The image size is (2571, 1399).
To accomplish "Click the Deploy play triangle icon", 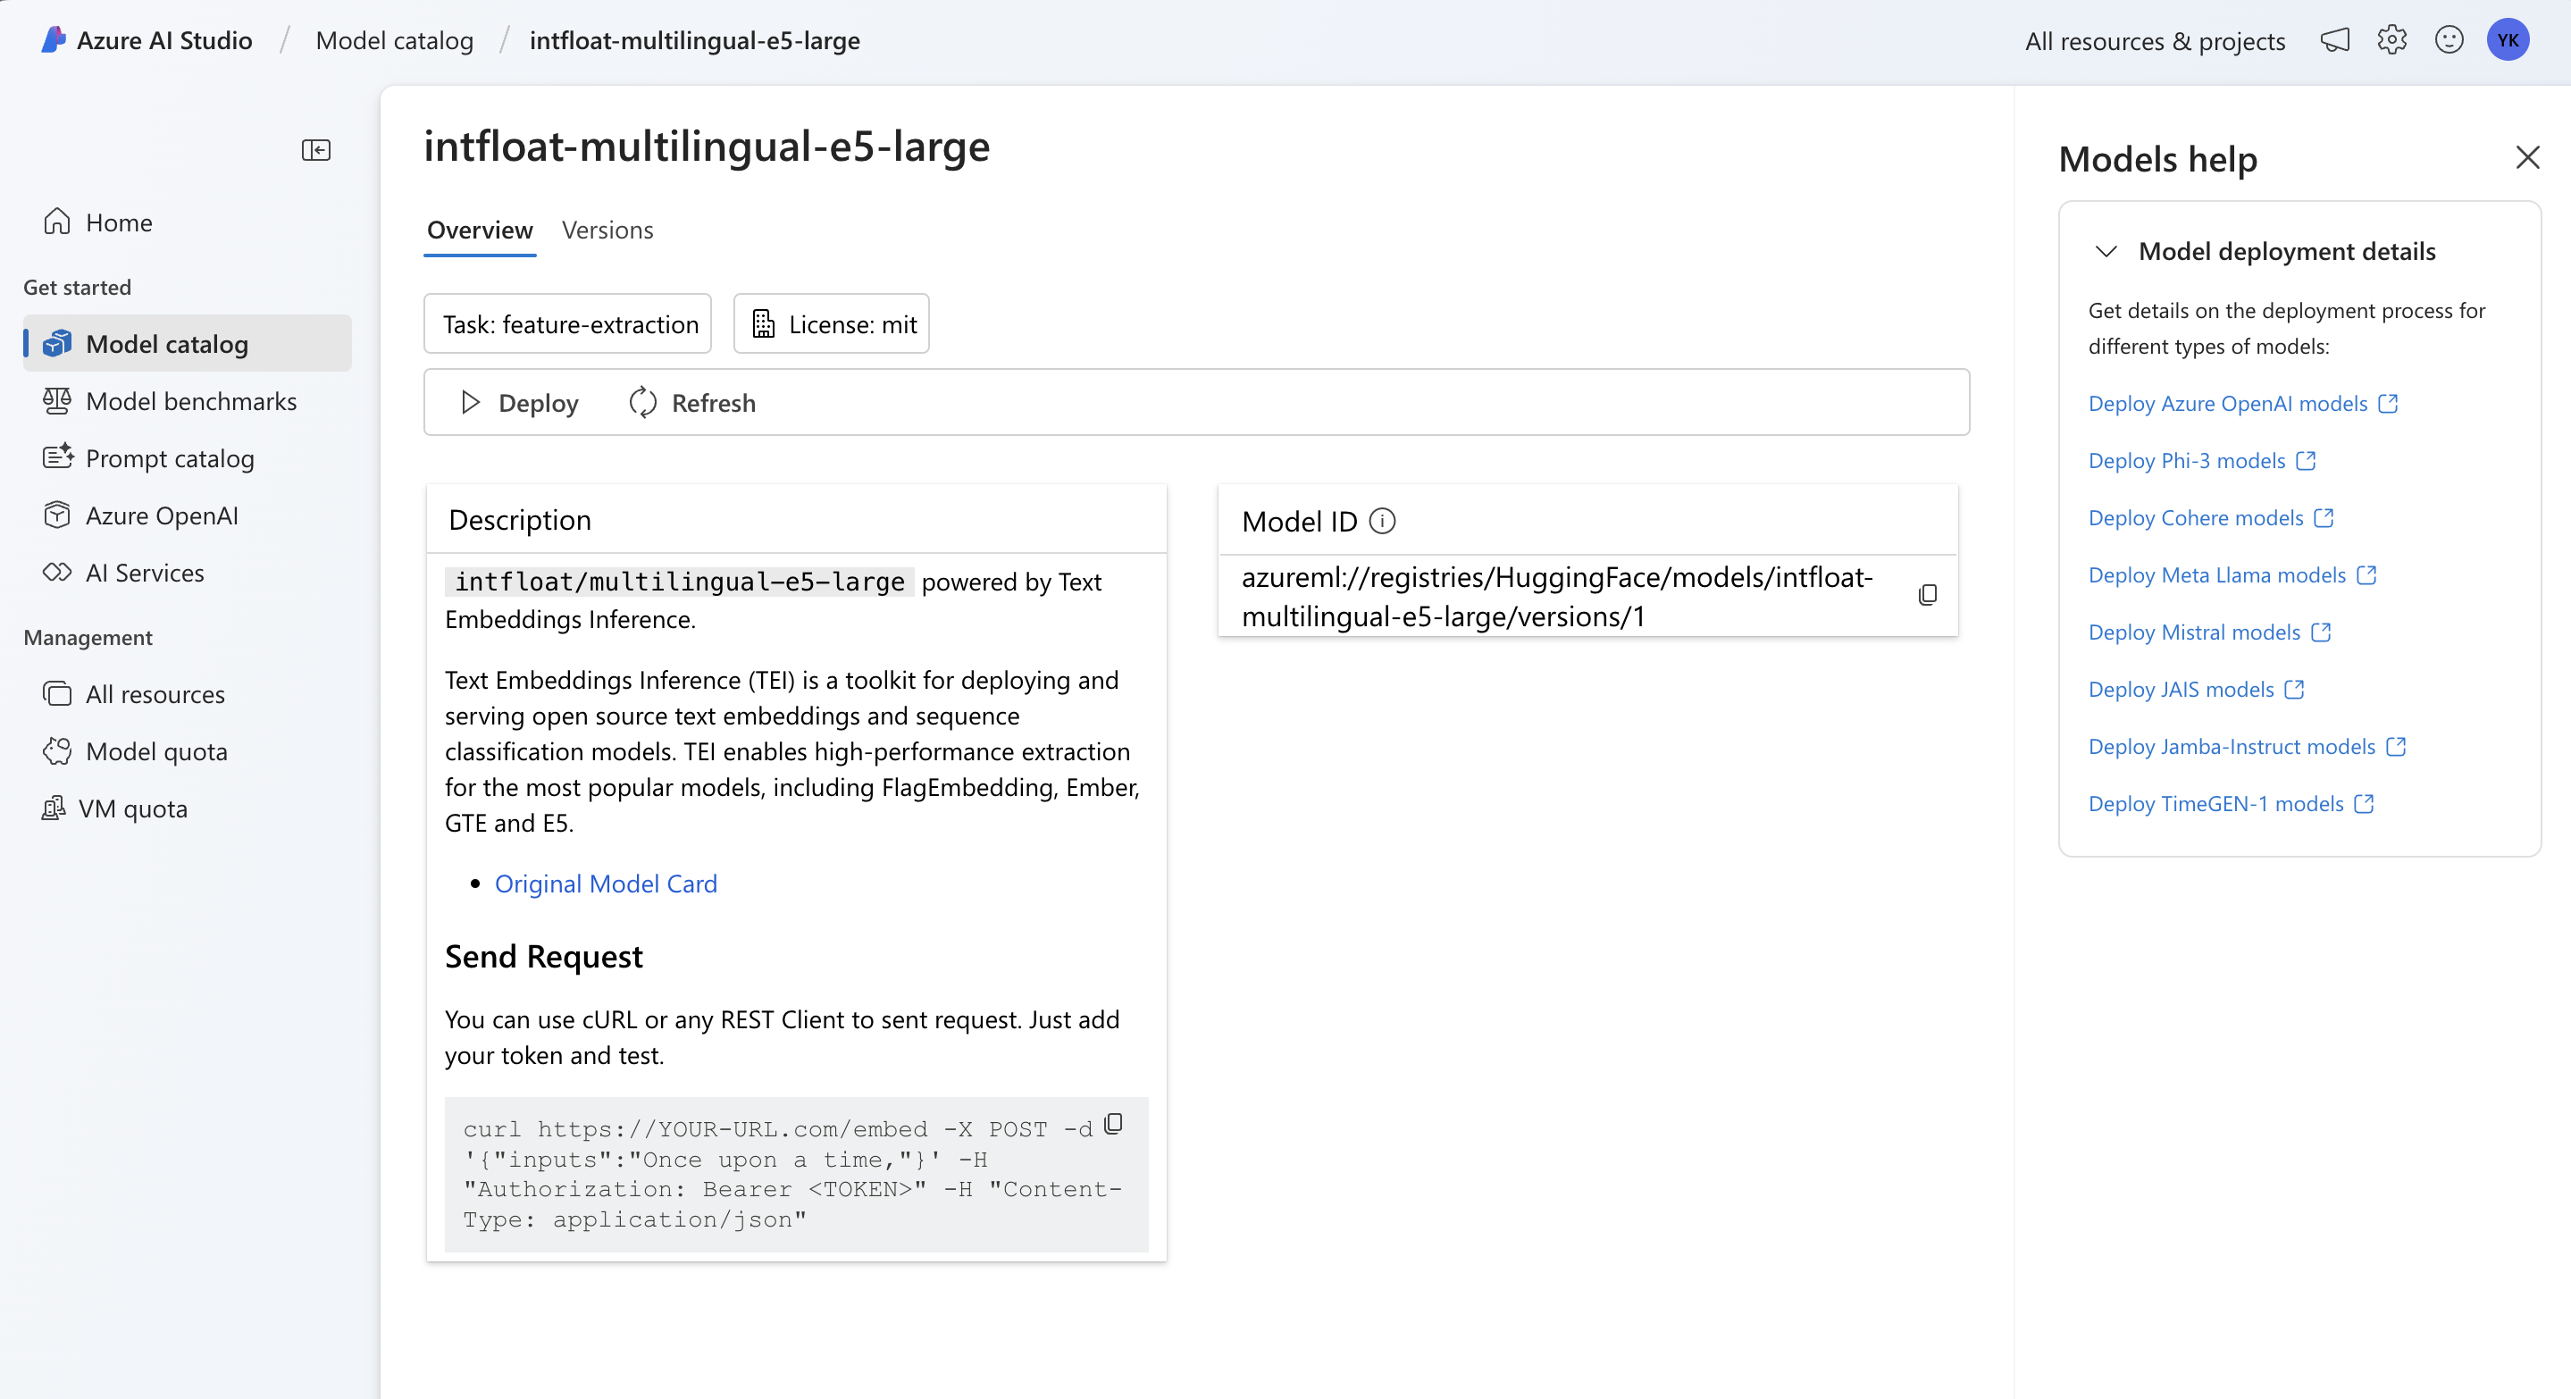I will pyautogui.click(x=470, y=402).
